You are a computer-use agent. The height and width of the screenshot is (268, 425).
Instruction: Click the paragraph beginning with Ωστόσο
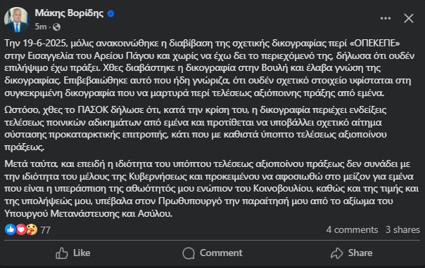click(x=196, y=128)
